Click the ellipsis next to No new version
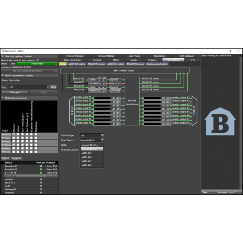Viewport: 243px width, 243px height. [x=56, y=71]
